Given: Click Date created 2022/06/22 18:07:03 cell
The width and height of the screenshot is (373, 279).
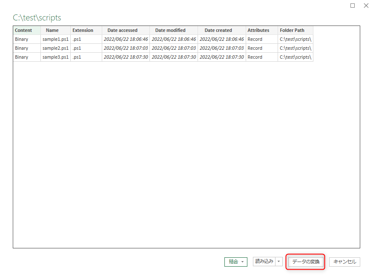Looking at the screenshot, I should 222,48.
